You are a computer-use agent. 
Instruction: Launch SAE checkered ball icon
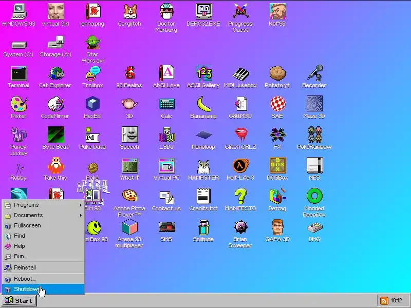277,104
